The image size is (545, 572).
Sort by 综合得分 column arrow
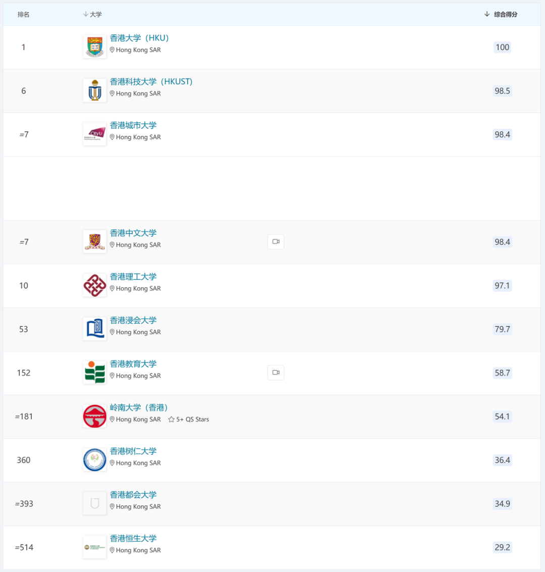(x=486, y=14)
